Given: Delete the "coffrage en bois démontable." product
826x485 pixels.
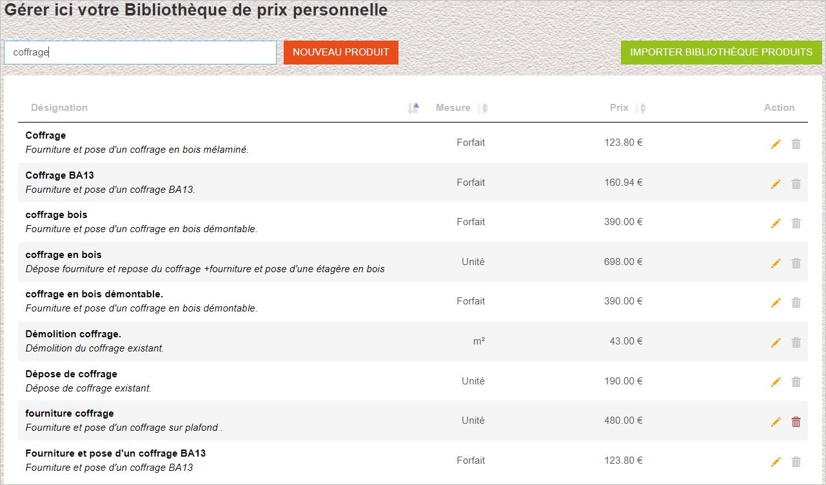Looking at the screenshot, I should click(x=796, y=302).
